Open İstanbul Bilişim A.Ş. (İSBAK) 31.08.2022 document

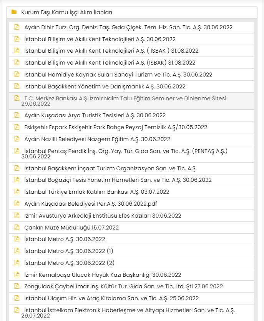[x=110, y=63]
